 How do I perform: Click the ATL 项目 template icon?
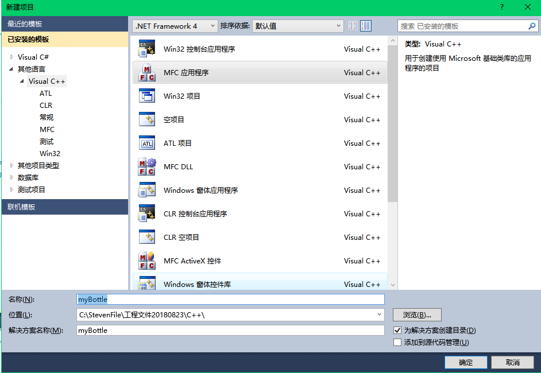pos(146,143)
